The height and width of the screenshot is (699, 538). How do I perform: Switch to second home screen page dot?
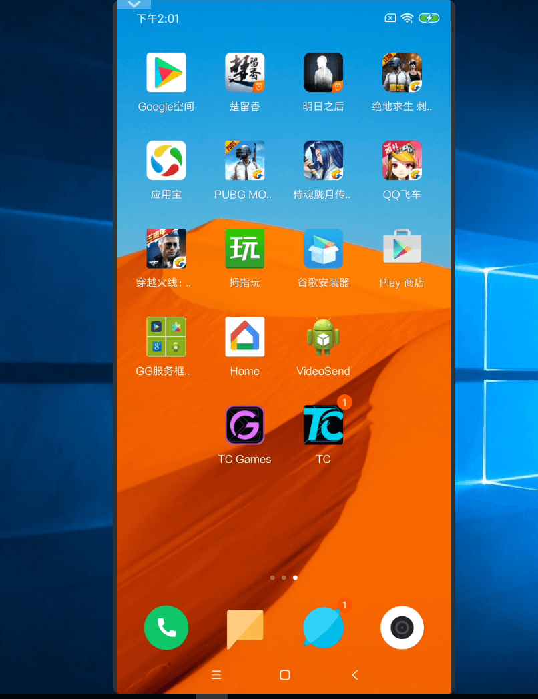[x=284, y=578]
